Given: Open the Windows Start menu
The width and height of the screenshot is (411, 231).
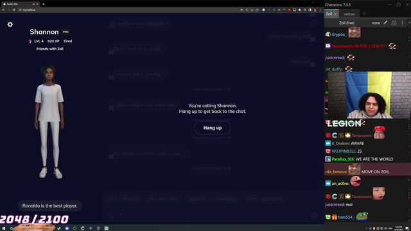Looking at the screenshot, I should (4, 228).
